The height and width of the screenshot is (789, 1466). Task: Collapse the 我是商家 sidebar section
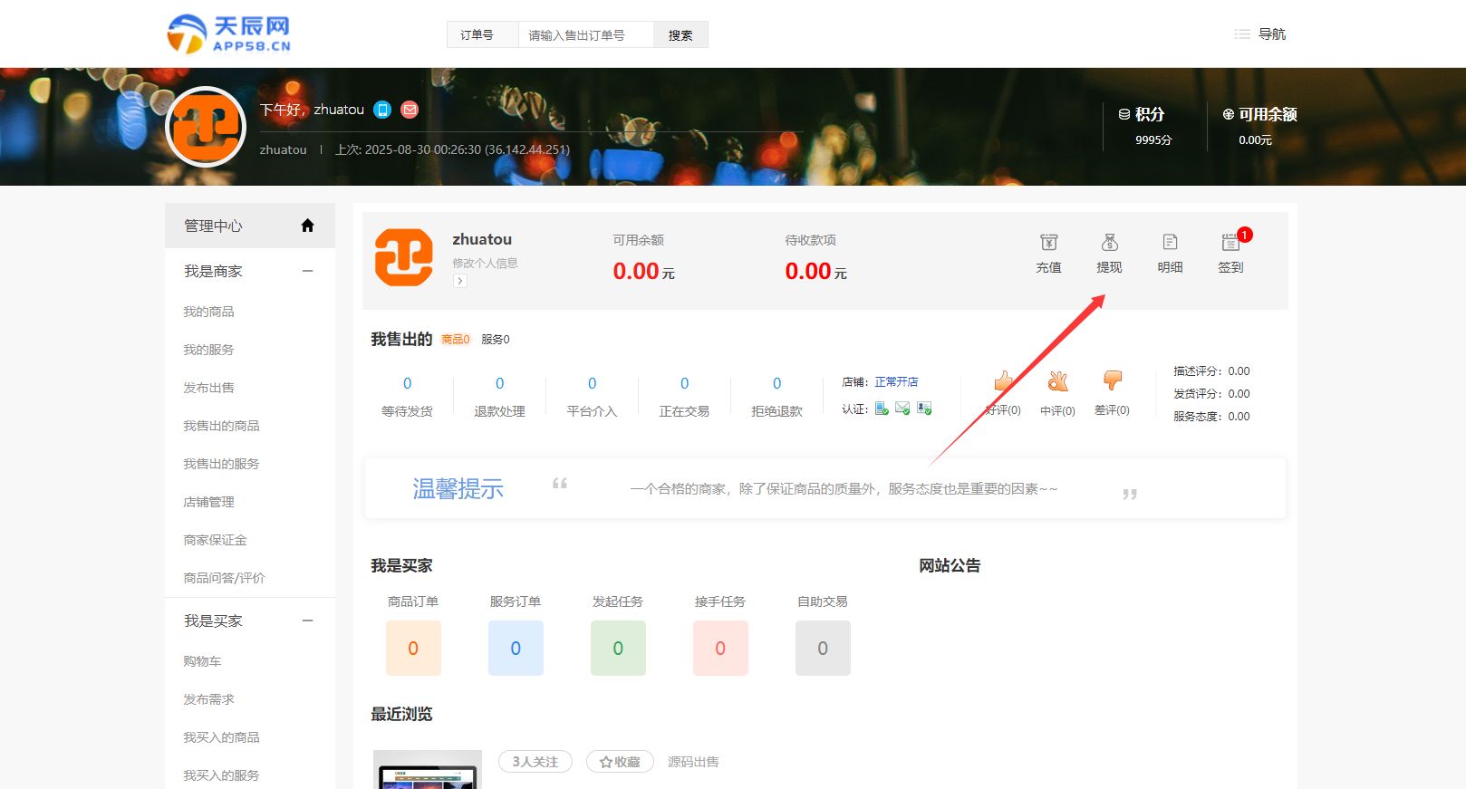pyautogui.click(x=307, y=271)
